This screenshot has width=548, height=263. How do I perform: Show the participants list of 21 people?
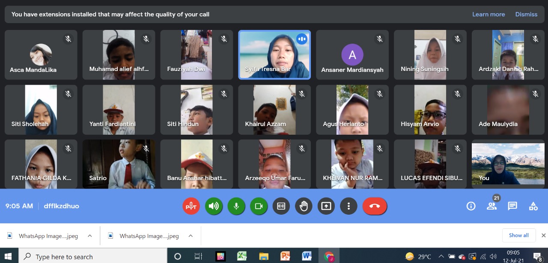point(491,206)
